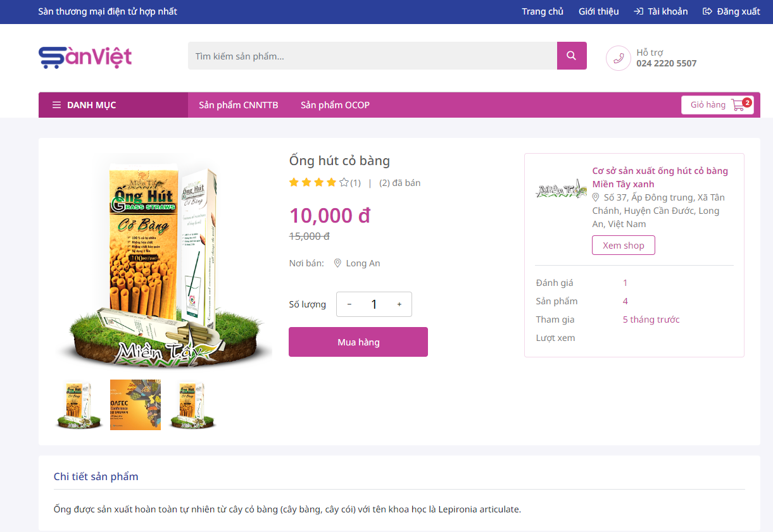Select Đăng xuất to log out

click(739, 11)
